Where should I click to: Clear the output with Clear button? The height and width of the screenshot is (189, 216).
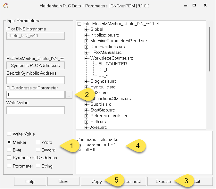click(63, 181)
